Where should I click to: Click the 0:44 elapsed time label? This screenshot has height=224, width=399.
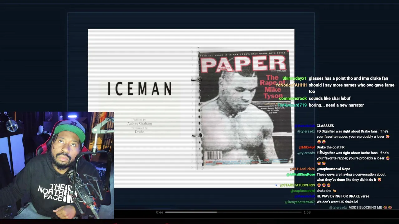coord(160,212)
